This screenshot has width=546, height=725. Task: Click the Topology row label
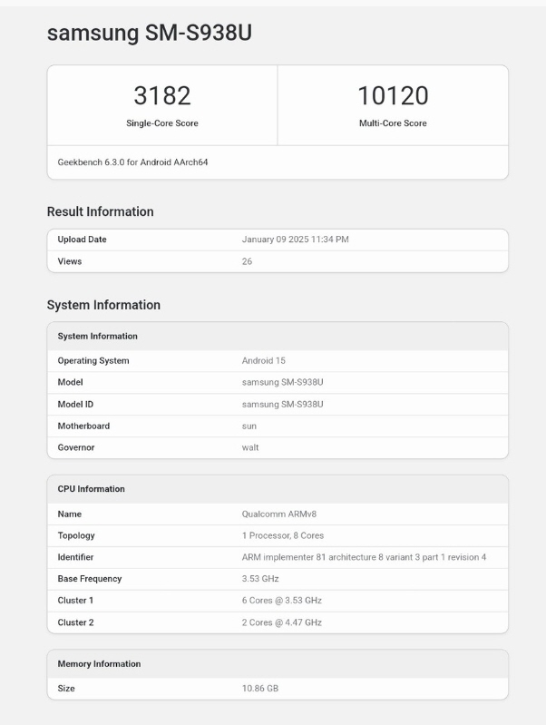click(76, 535)
